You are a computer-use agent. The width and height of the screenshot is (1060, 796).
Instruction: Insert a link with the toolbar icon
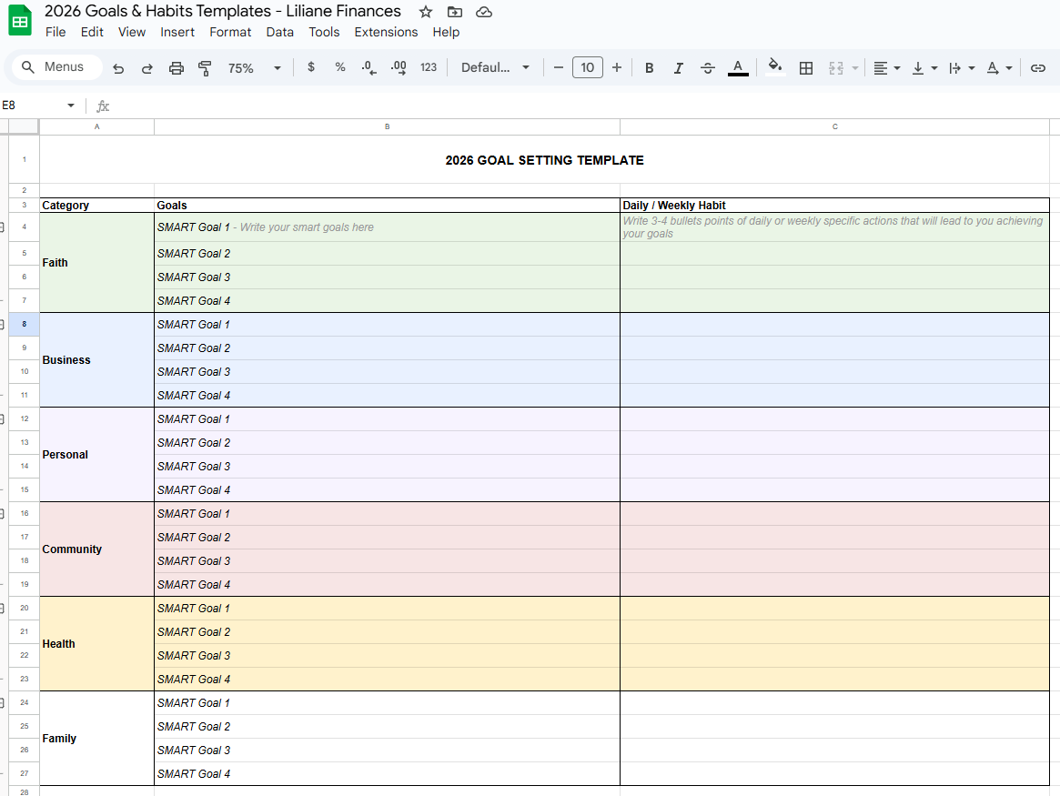[x=1038, y=67]
